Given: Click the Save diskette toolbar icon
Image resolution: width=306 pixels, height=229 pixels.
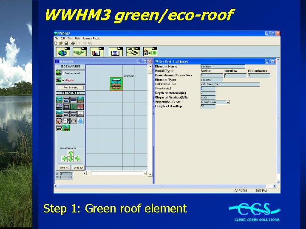Looking at the screenshot, I should (x=66, y=43).
